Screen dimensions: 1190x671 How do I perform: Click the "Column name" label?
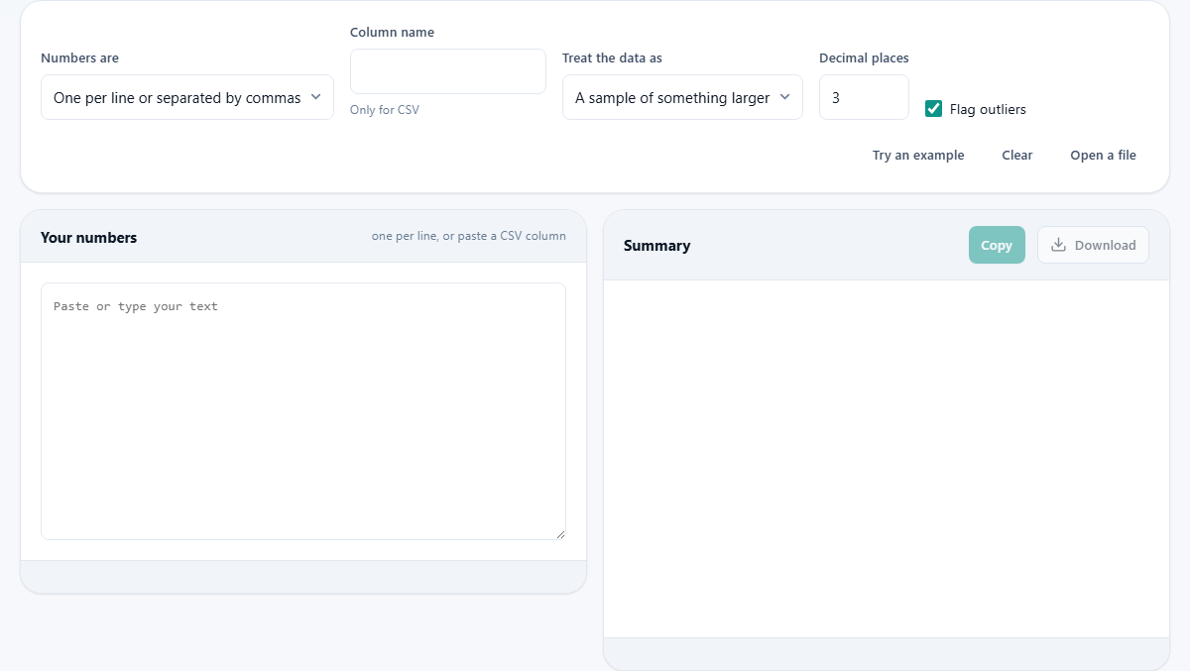pyautogui.click(x=392, y=32)
